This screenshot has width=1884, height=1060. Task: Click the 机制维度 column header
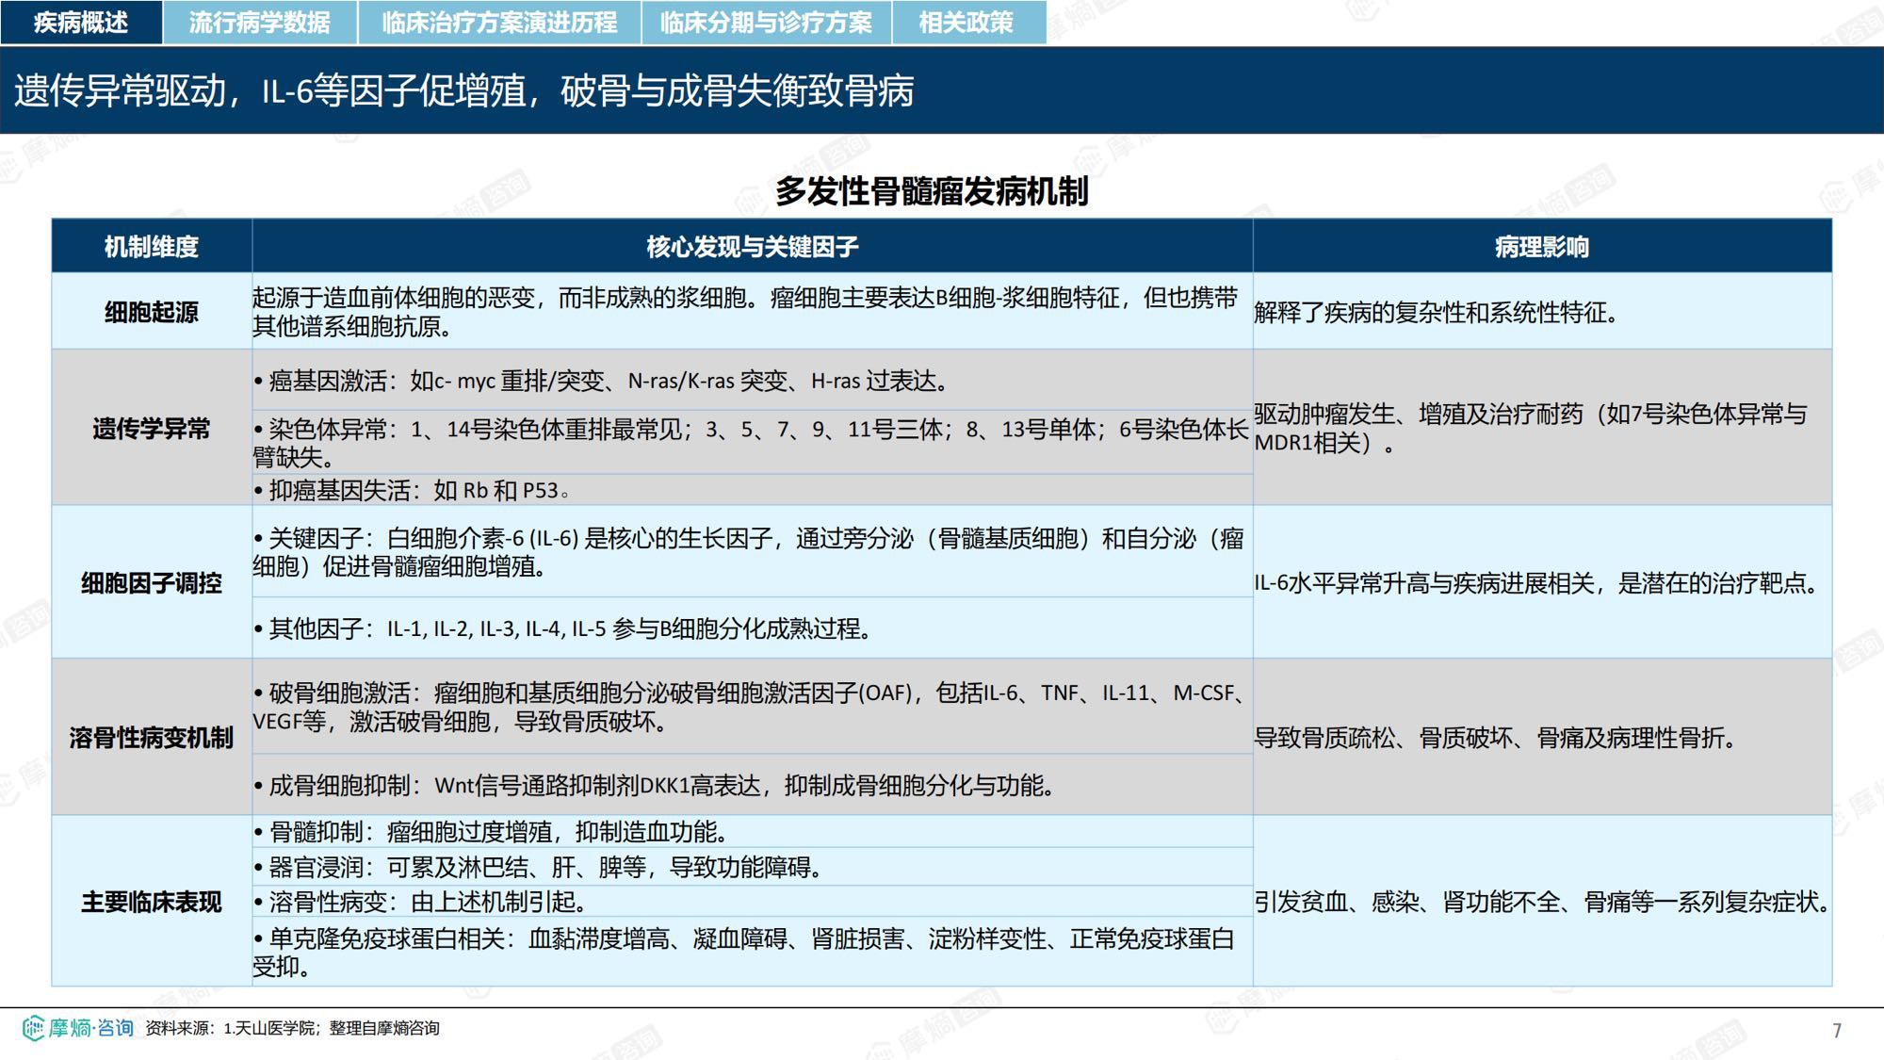click(x=152, y=247)
